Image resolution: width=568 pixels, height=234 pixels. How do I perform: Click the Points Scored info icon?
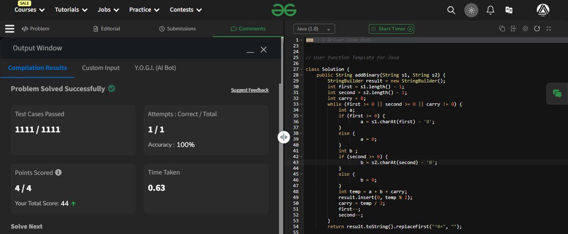[x=58, y=172]
